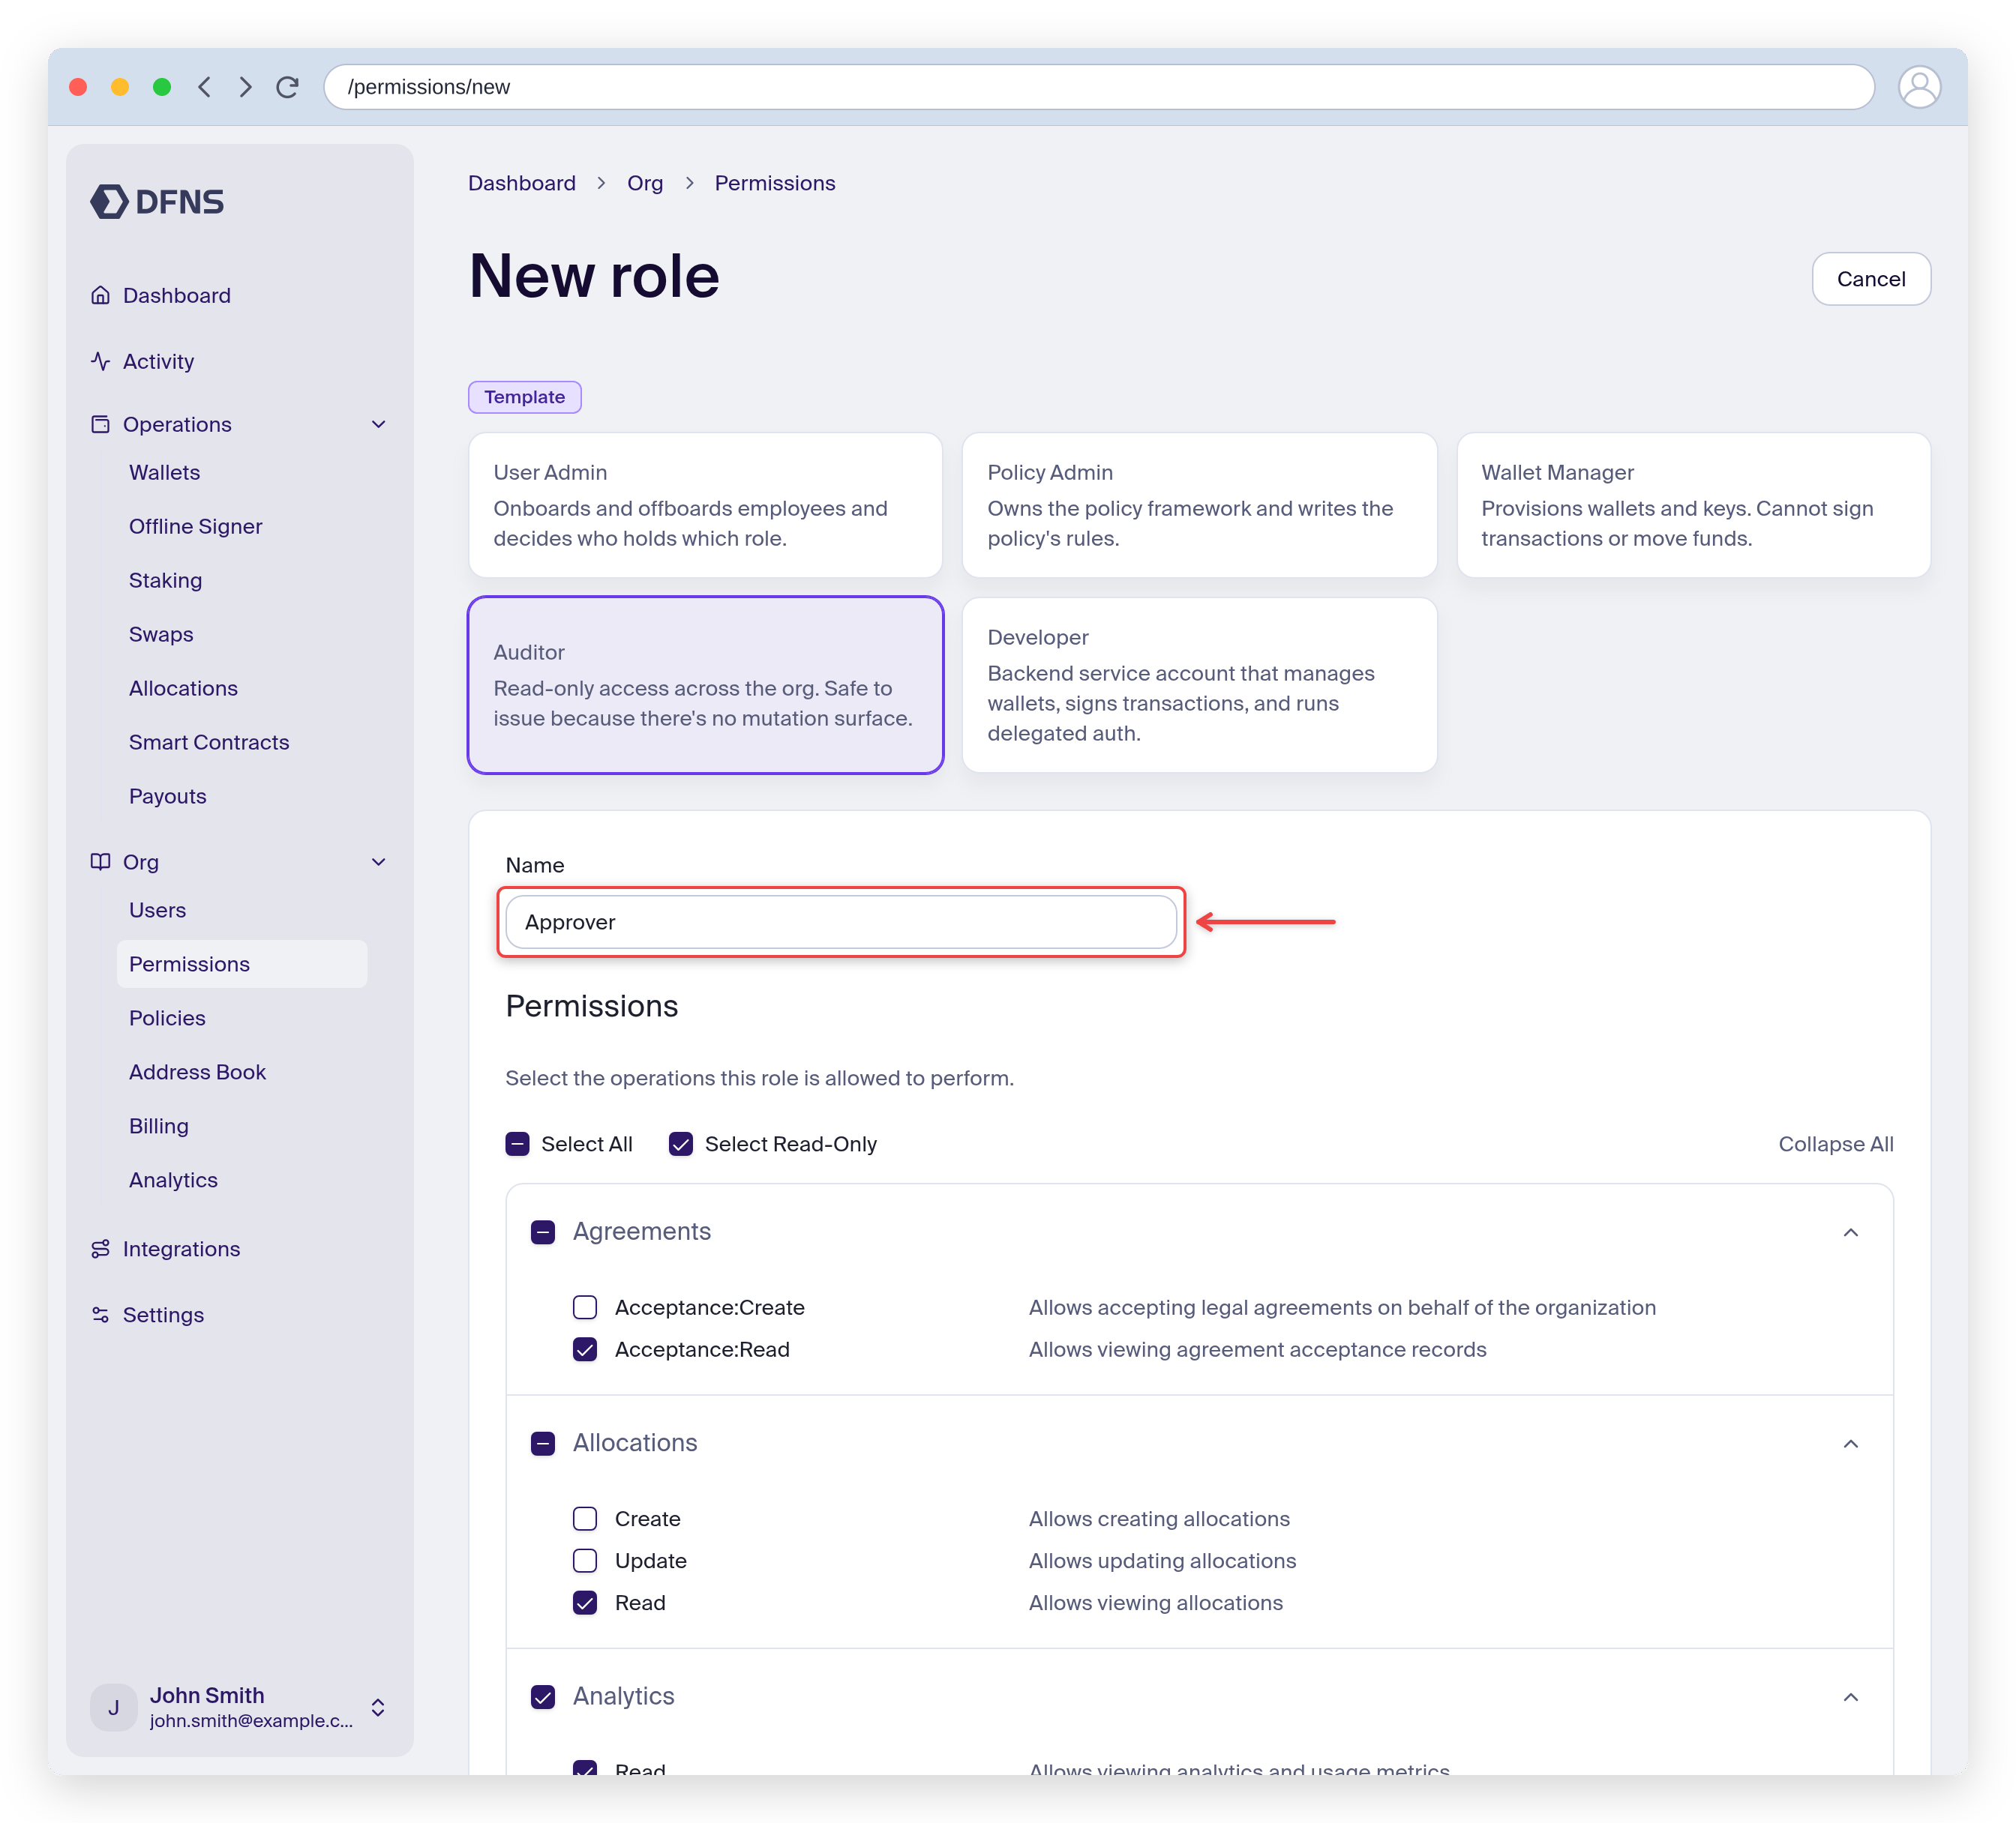The width and height of the screenshot is (2016, 1823).
Task: Click the Dashboard breadcrumb link
Action: click(522, 183)
